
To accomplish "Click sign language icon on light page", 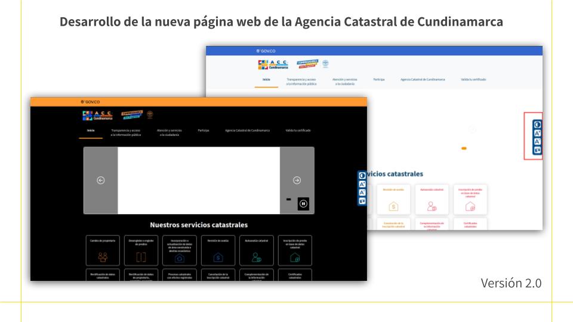I will click(537, 150).
